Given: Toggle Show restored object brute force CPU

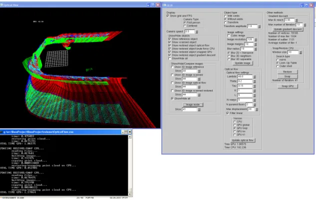Looking at the screenshot, I should pos(170,48).
